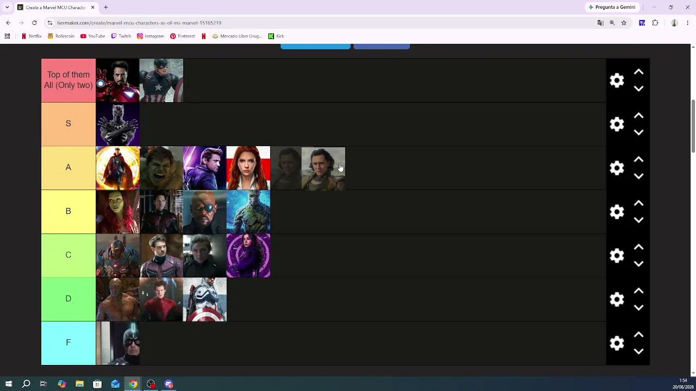This screenshot has height=391, width=696.
Task: Select the Hulk image in A tier
Action: [161, 168]
